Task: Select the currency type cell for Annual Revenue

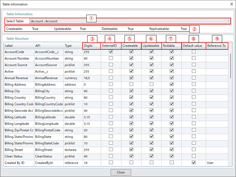Action: point(73,78)
